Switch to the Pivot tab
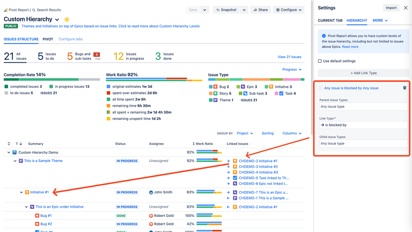412x232 pixels. 48,39
